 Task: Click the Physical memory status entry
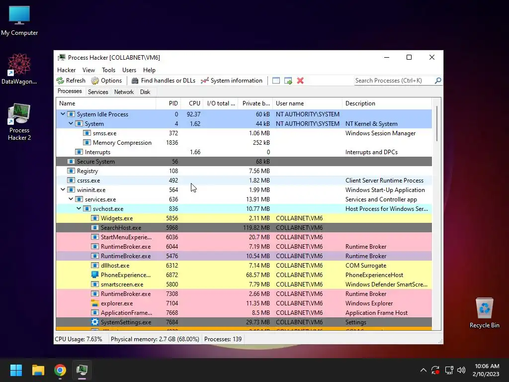[155, 339]
